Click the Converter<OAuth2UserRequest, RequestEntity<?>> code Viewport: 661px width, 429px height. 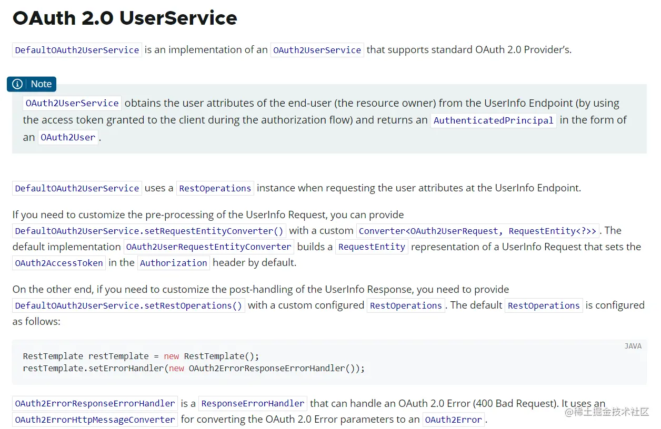click(477, 231)
